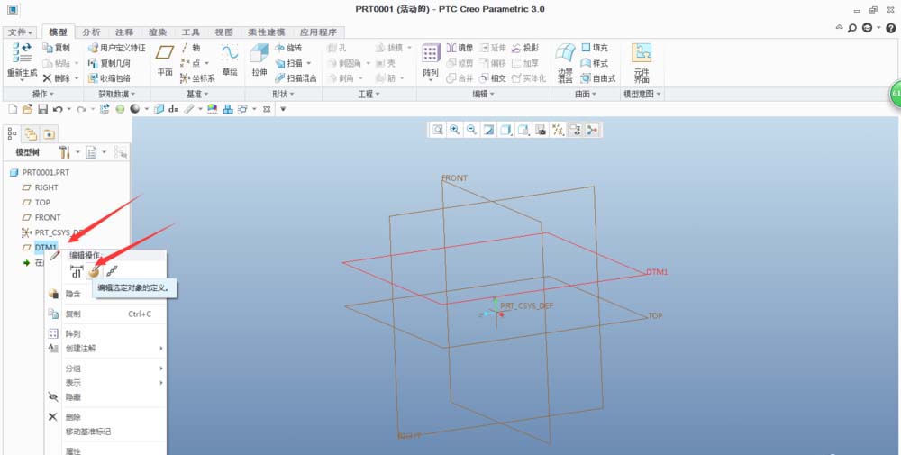The width and height of the screenshot is (901, 455).
Task: Click the edit references chain icon
Action: point(112,272)
